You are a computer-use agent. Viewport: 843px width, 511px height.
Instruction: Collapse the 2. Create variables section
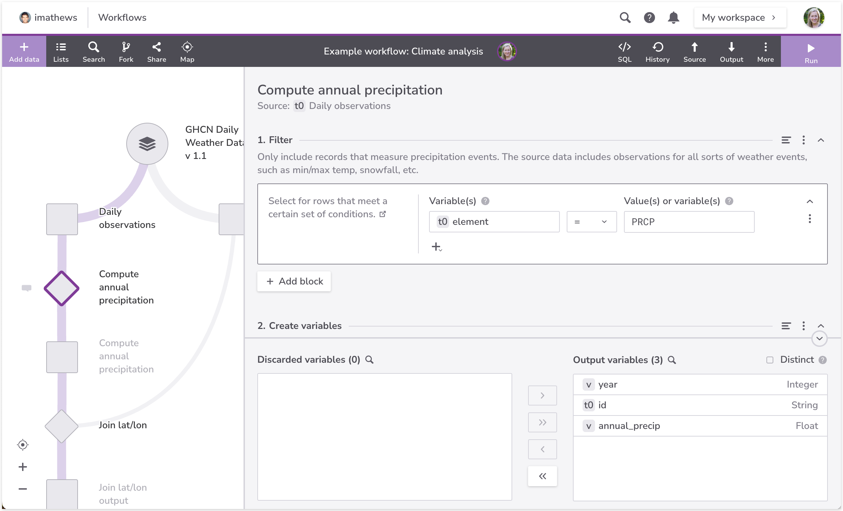821,326
